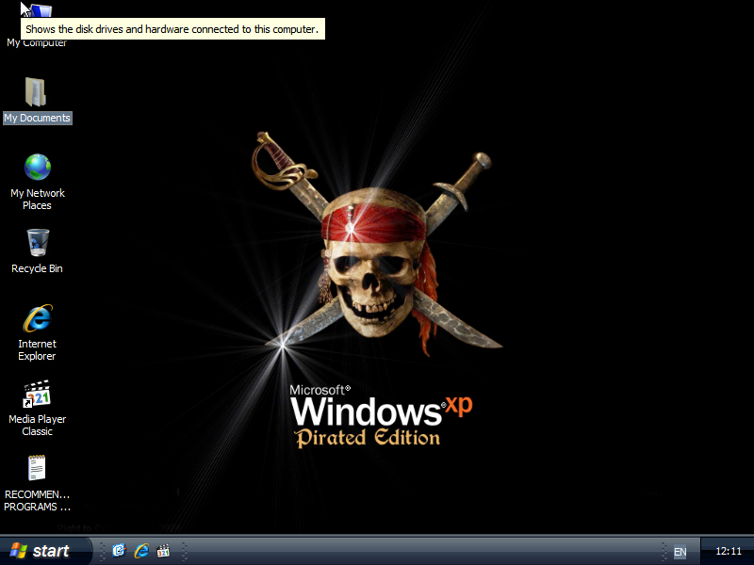Screen dimensions: 754x565
Task: Select the Media Player Classic desktop shortcut
Action: [x=37, y=394]
